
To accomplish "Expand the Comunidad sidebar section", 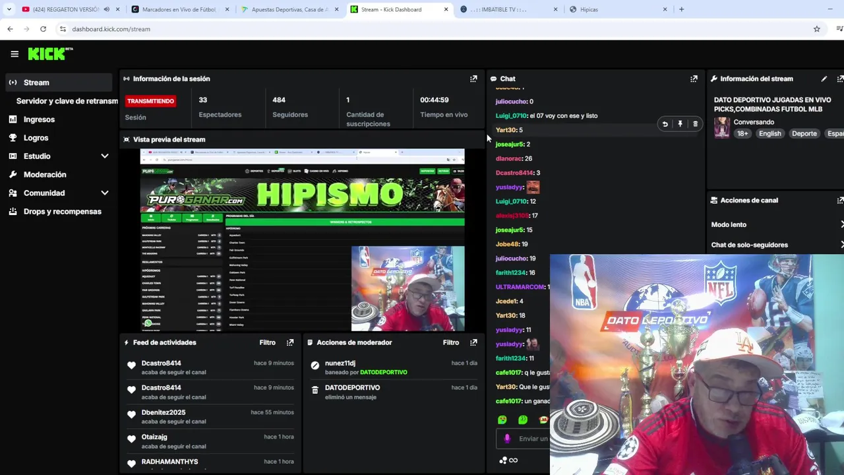I will [104, 193].
